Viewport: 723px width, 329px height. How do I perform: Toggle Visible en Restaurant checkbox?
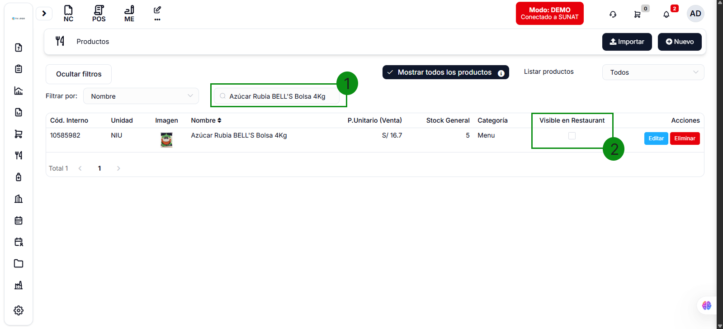[572, 136]
